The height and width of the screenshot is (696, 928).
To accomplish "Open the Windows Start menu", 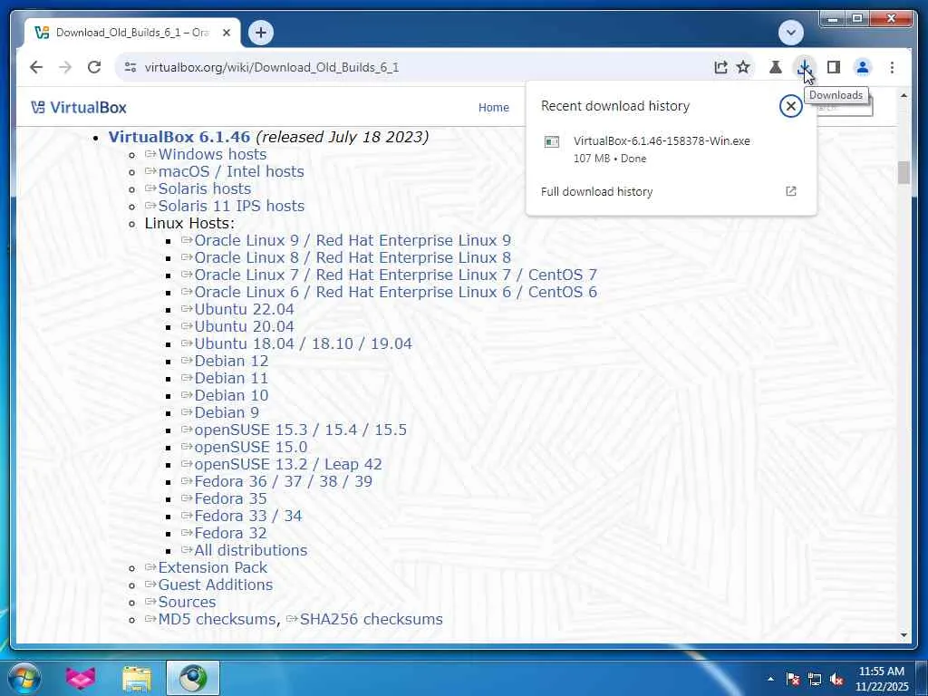I will point(24,678).
